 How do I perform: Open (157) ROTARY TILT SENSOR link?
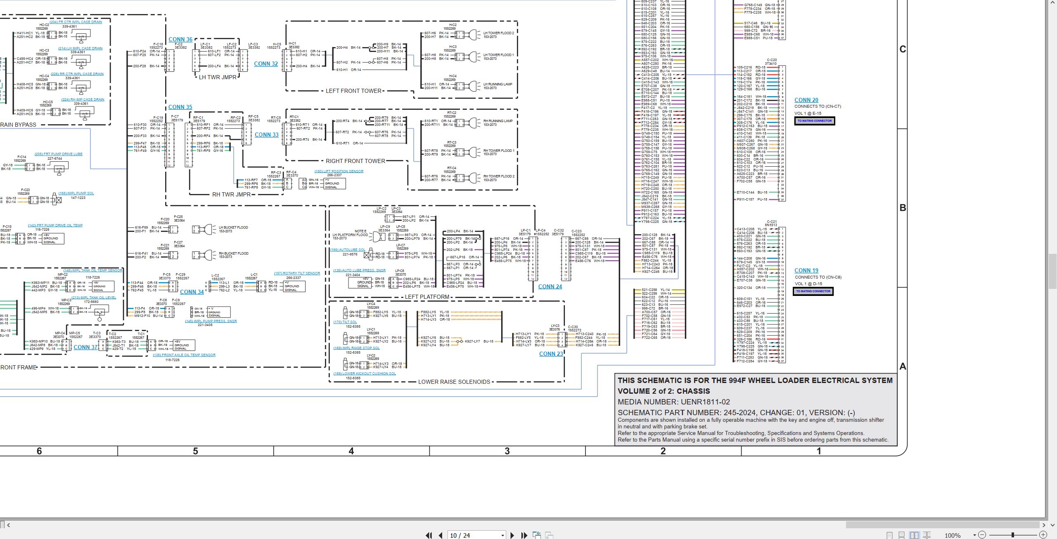pyautogui.click(x=297, y=273)
